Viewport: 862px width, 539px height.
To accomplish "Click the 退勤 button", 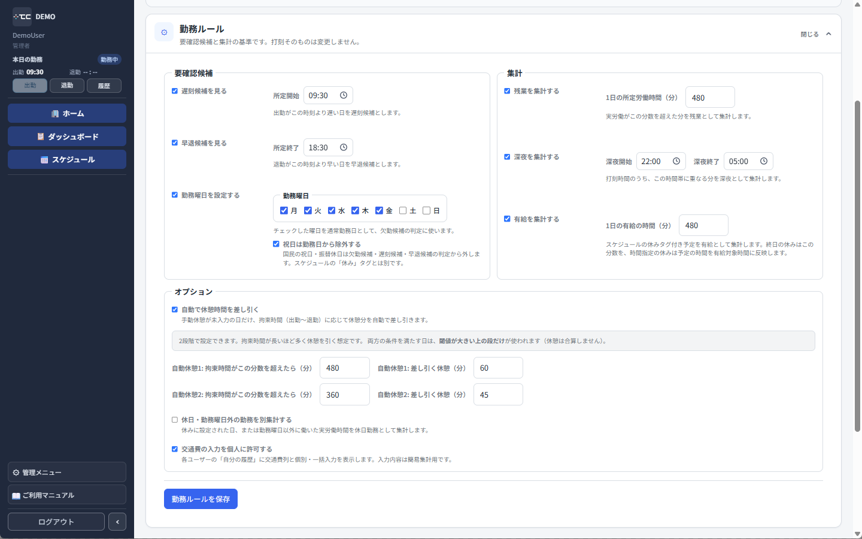I will [67, 86].
